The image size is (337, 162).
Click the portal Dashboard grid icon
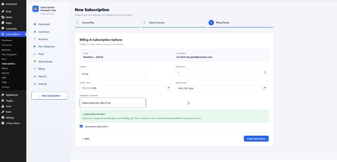[x=35, y=24]
